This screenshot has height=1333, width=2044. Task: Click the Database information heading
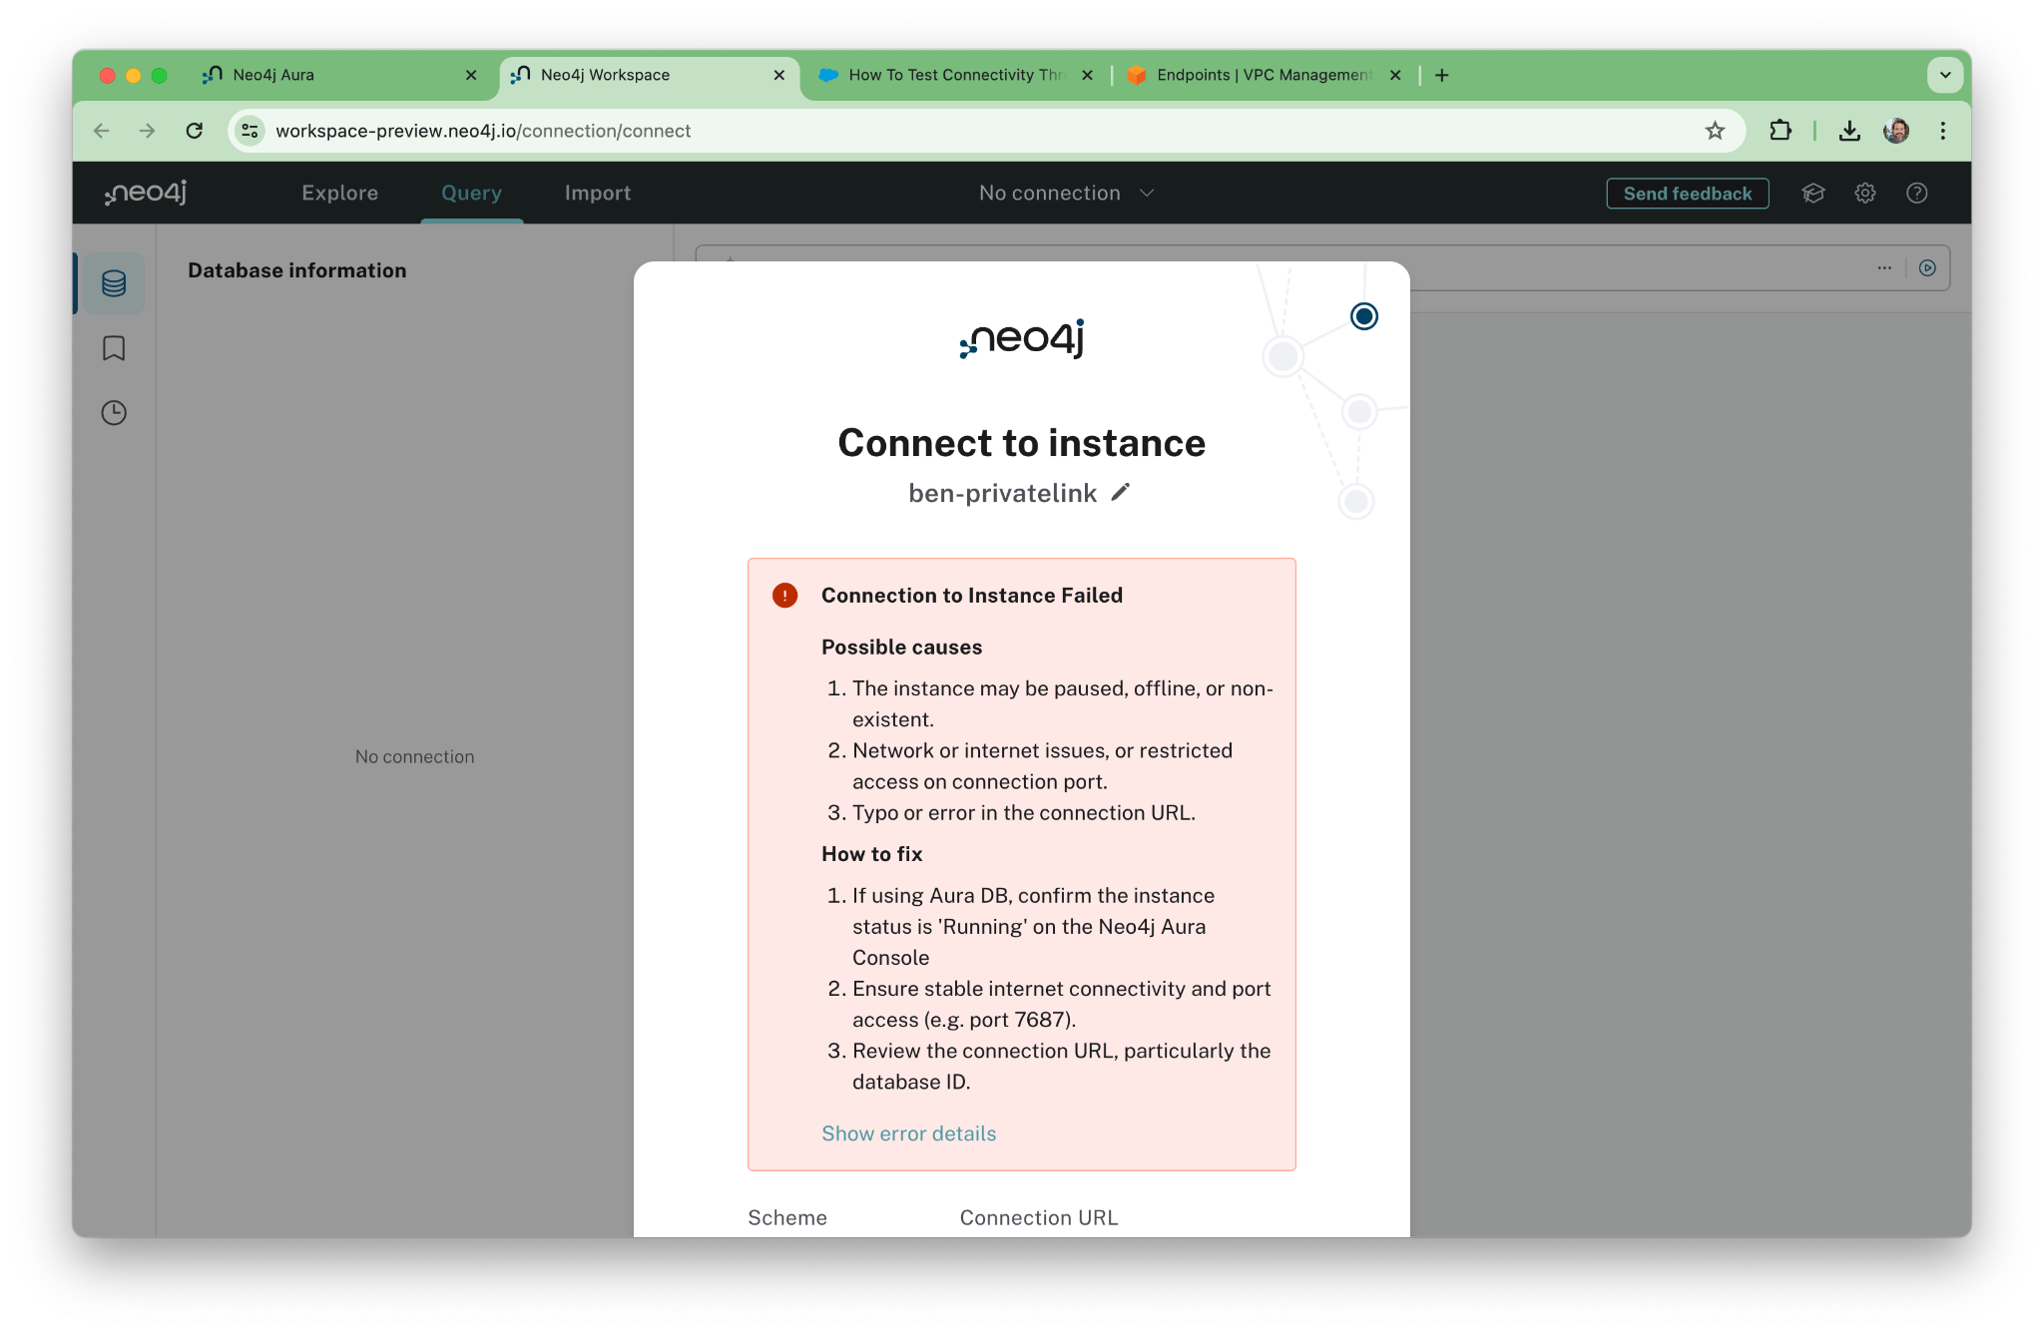click(x=297, y=270)
